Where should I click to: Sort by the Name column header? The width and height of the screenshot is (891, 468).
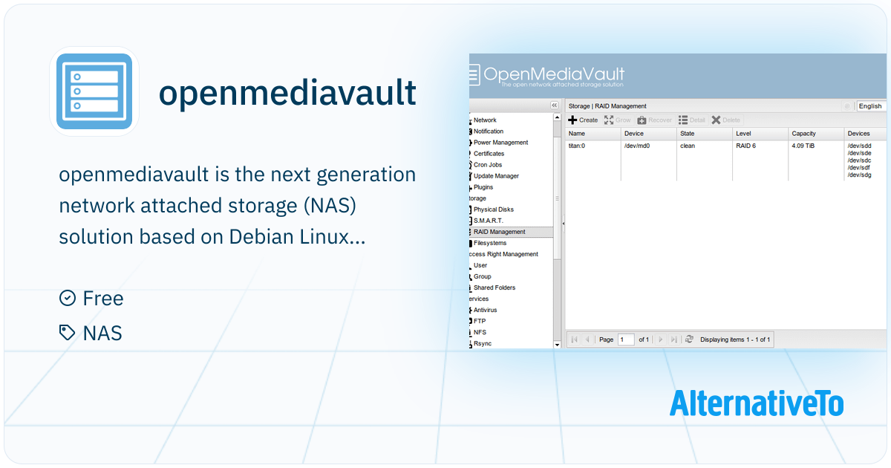pyautogui.click(x=593, y=134)
